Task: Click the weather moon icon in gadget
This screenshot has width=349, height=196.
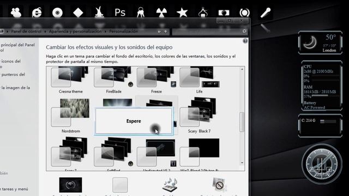Action: [x=310, y=42]
